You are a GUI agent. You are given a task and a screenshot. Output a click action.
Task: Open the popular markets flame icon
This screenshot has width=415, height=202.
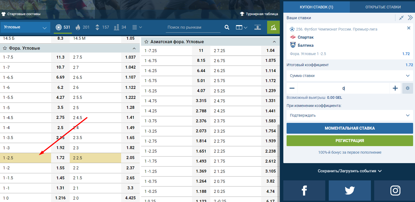point(78,27)
